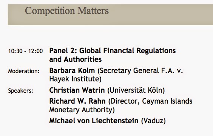This screenshot has height=136, width=213.
Task: Click the 'and Authorities' title line
Action: point(76,59)
